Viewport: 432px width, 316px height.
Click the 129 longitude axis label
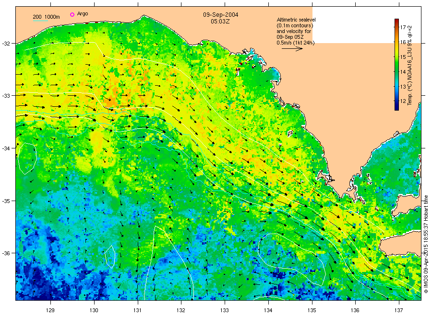click(51, 310)
